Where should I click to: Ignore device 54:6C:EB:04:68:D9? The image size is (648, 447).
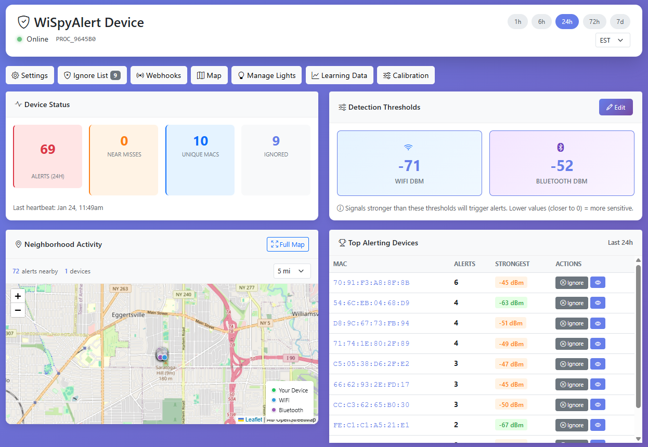coord(572,303)
